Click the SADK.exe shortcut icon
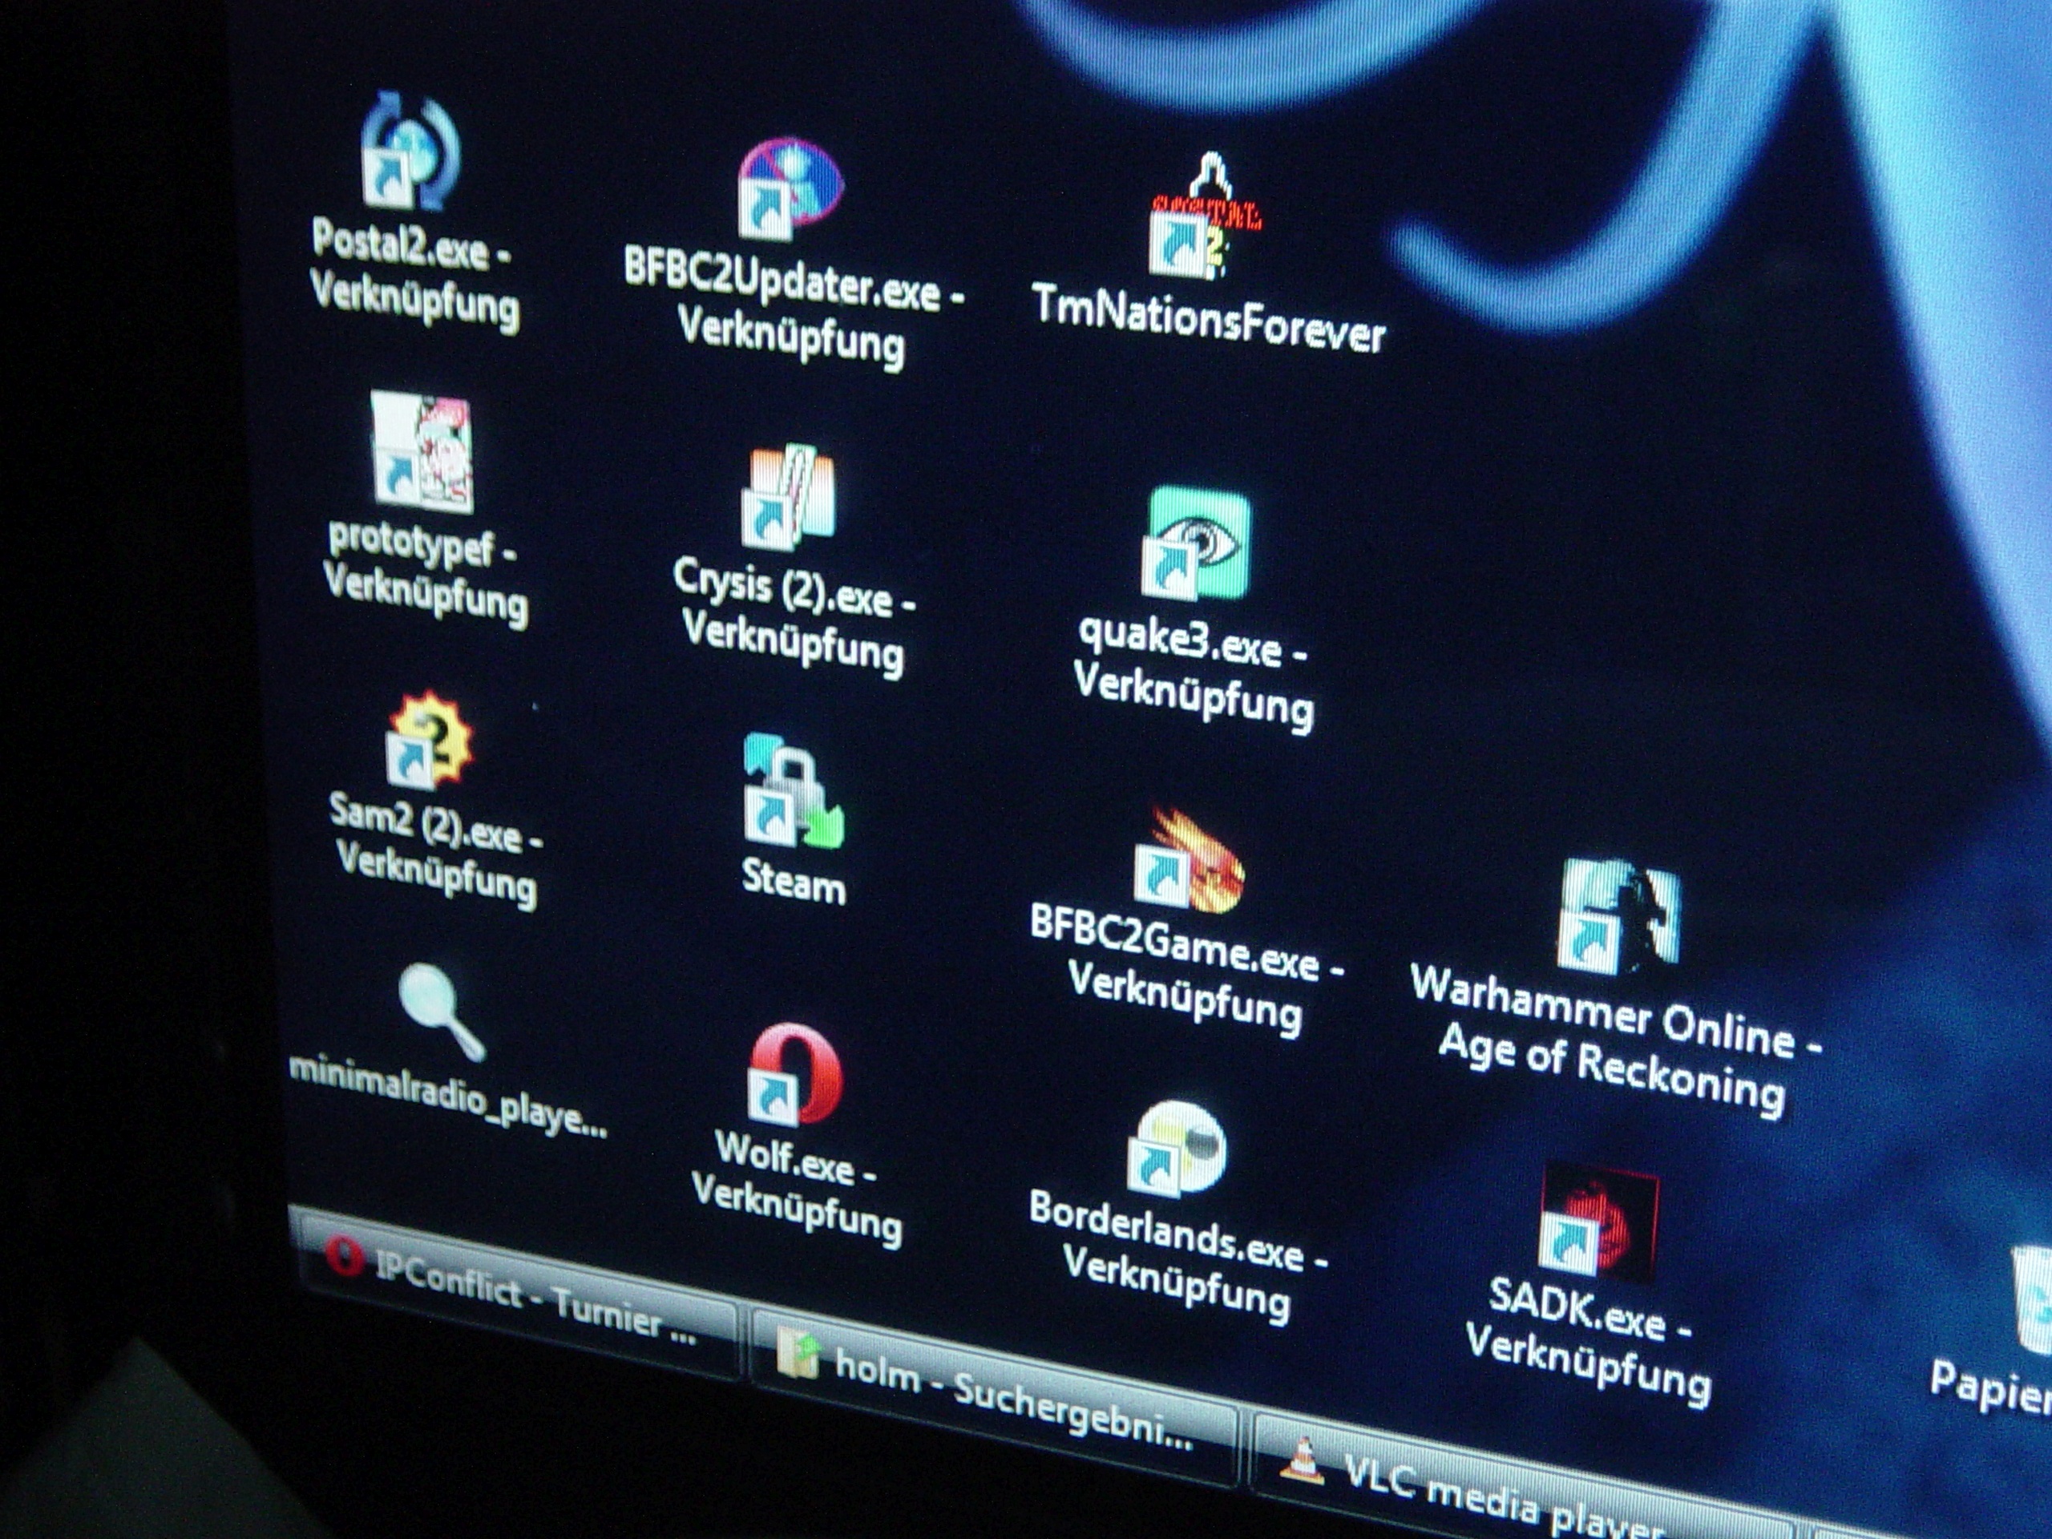Screen dimensions: 2052x1539 point(1598,1221)
